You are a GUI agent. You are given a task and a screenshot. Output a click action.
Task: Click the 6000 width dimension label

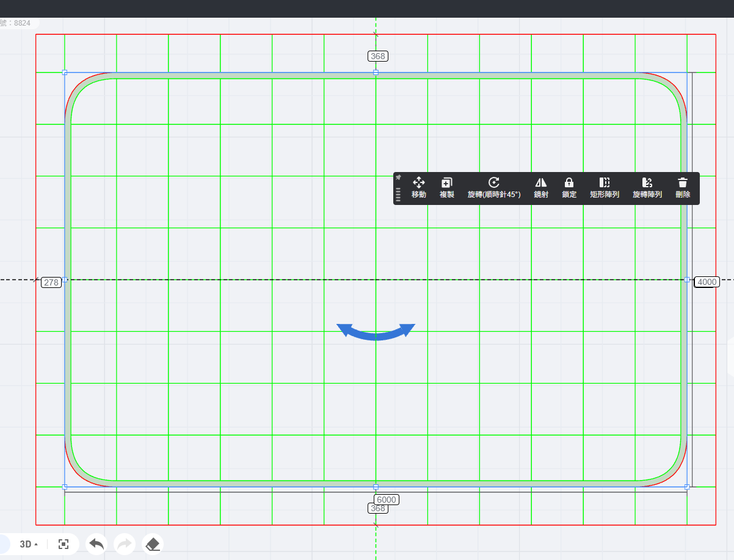click(386, 500)
